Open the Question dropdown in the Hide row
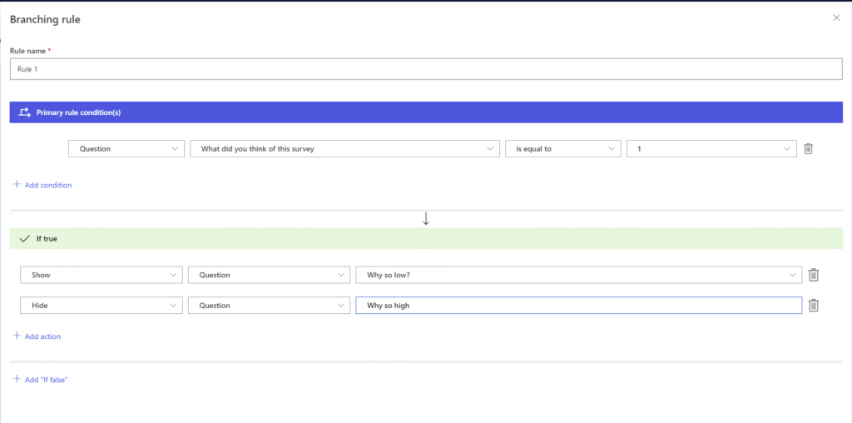852x423 pixels. click(269, 306)
